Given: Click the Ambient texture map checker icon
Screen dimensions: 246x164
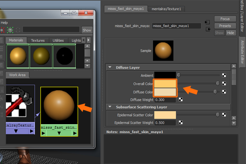Looking at the screenshot, I should [224, 75].
